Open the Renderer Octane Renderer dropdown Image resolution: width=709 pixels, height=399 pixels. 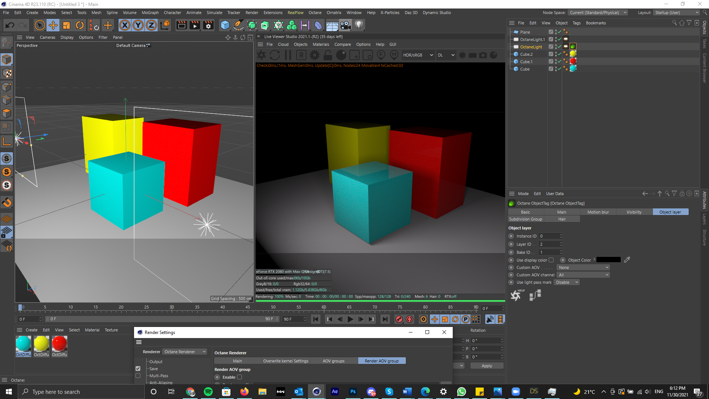pyautogui.click(x=185, y=352)
